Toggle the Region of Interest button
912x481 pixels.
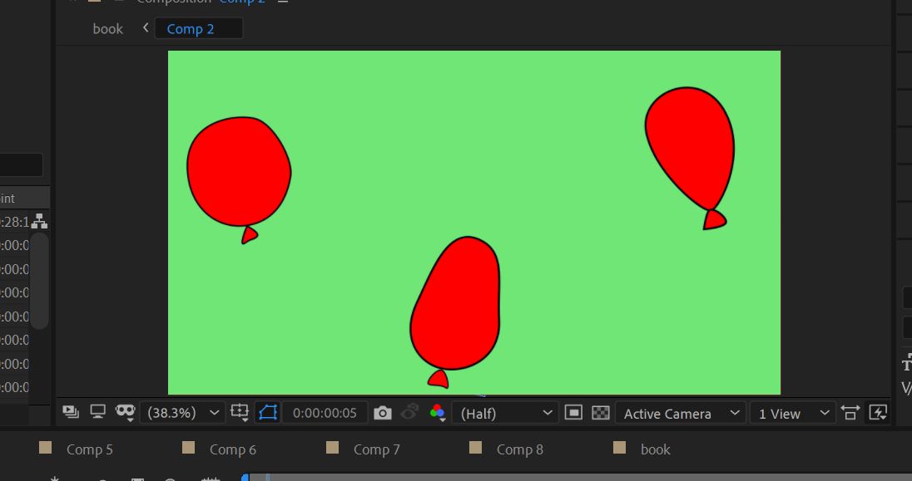click(268, 412)
